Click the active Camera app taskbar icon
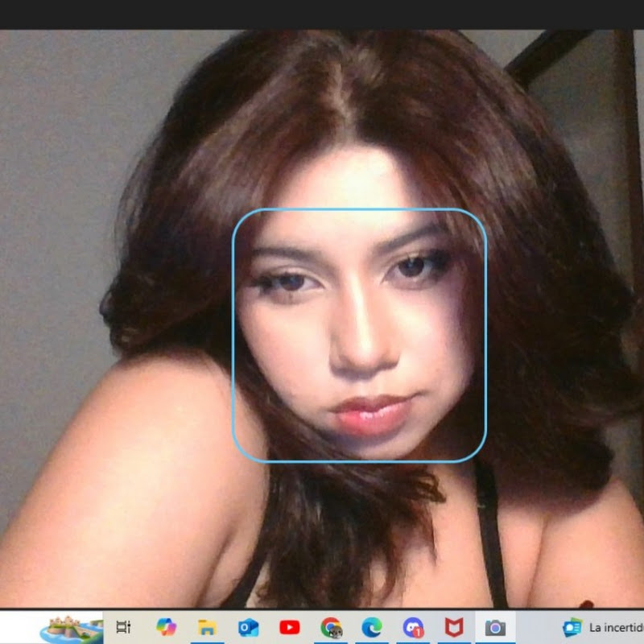The height and width of the screenshot is (644, 644). pyautogui.click(x=494, y=627)
